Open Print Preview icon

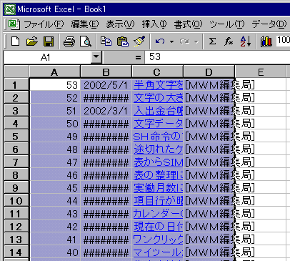coord(86,41)
